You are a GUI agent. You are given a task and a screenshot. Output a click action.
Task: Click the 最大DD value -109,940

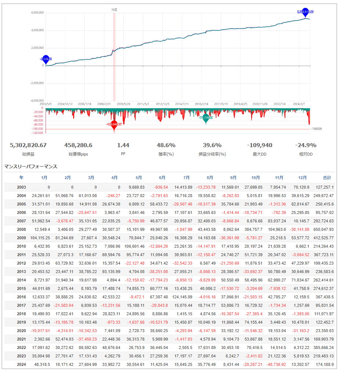[x=260, y=145]
